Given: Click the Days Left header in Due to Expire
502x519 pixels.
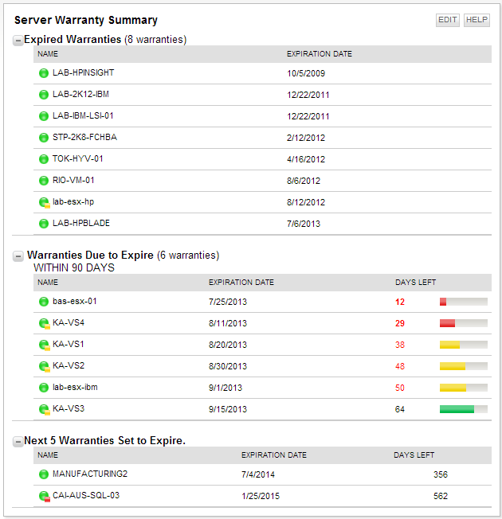Looking at the screenshot, I should [415, 283].
